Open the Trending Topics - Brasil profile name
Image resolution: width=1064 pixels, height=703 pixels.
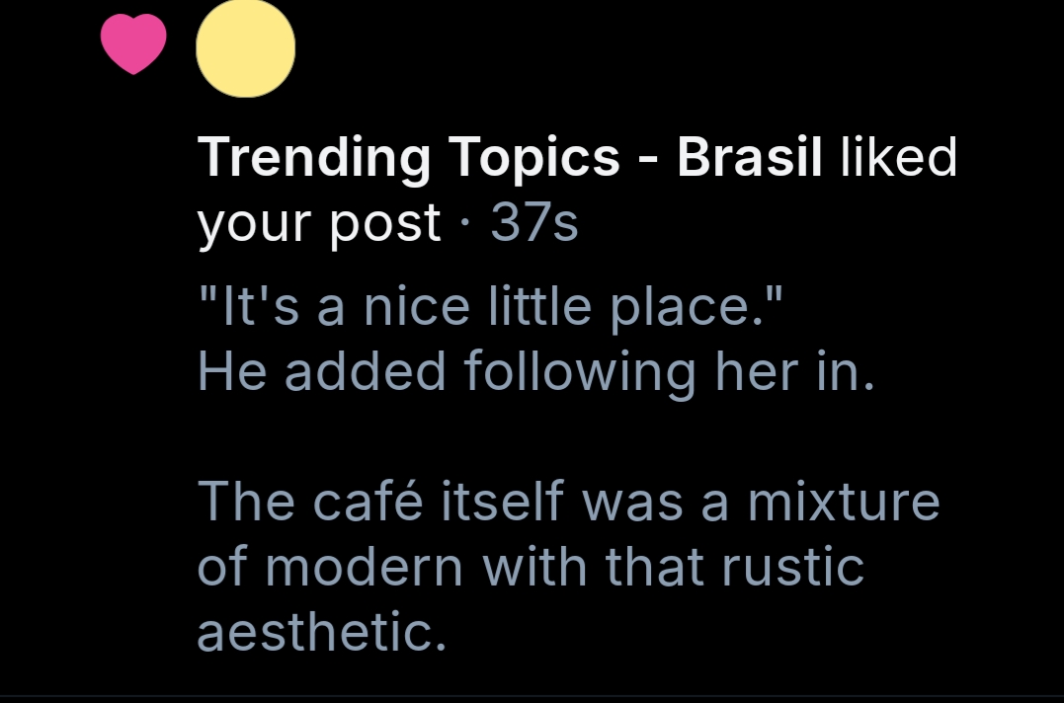point(511,158)
